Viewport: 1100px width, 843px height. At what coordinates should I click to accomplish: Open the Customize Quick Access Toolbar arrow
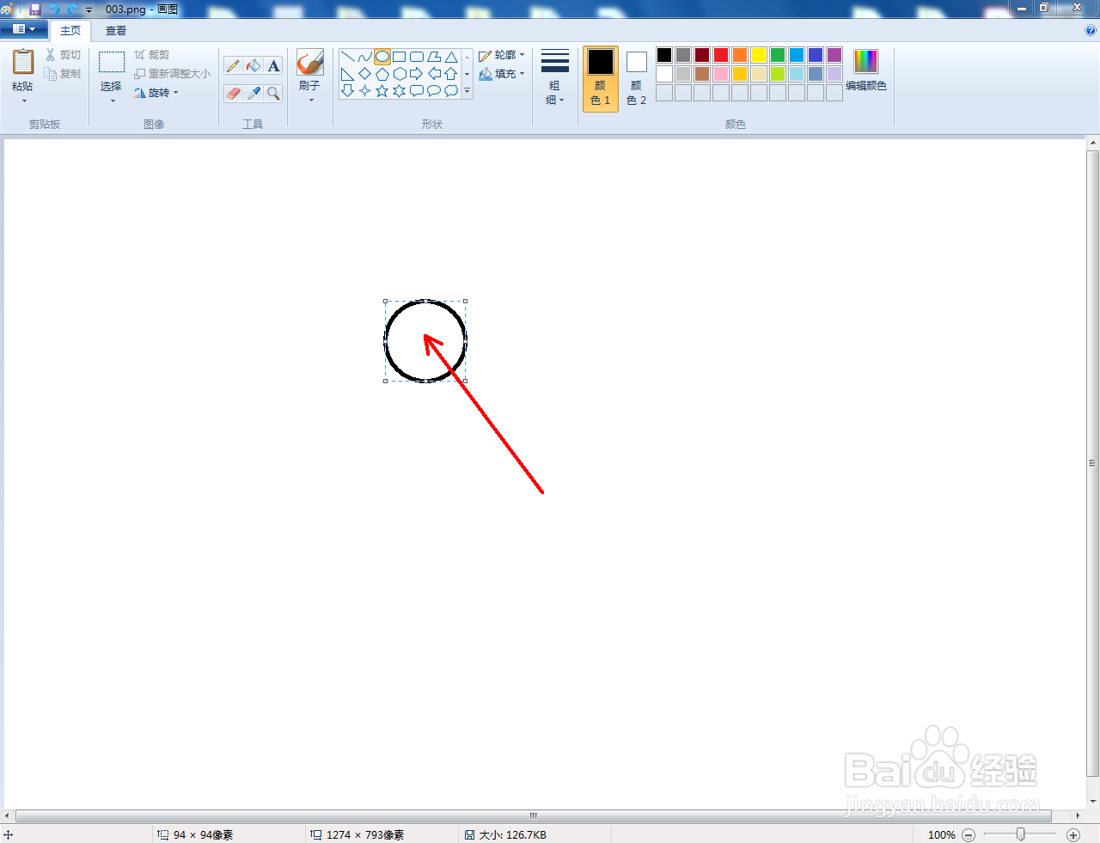click(89, 9)
